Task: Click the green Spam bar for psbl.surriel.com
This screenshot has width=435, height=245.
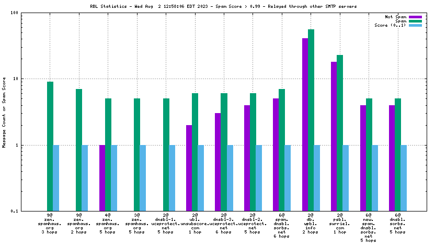Action: pyautogui.click(x=340, y=133)
